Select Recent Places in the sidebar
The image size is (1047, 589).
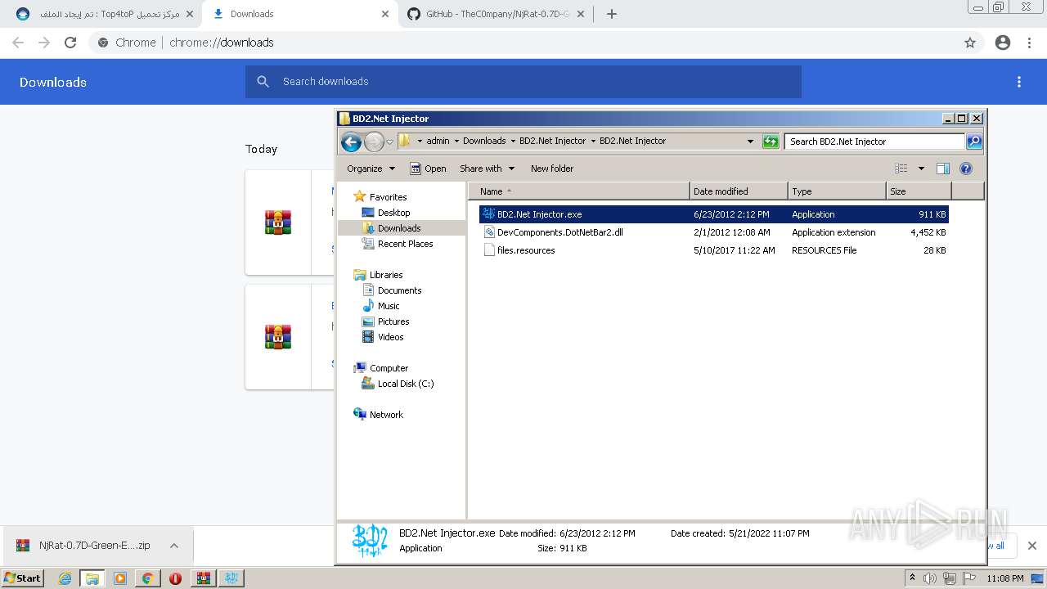[405, 244]
